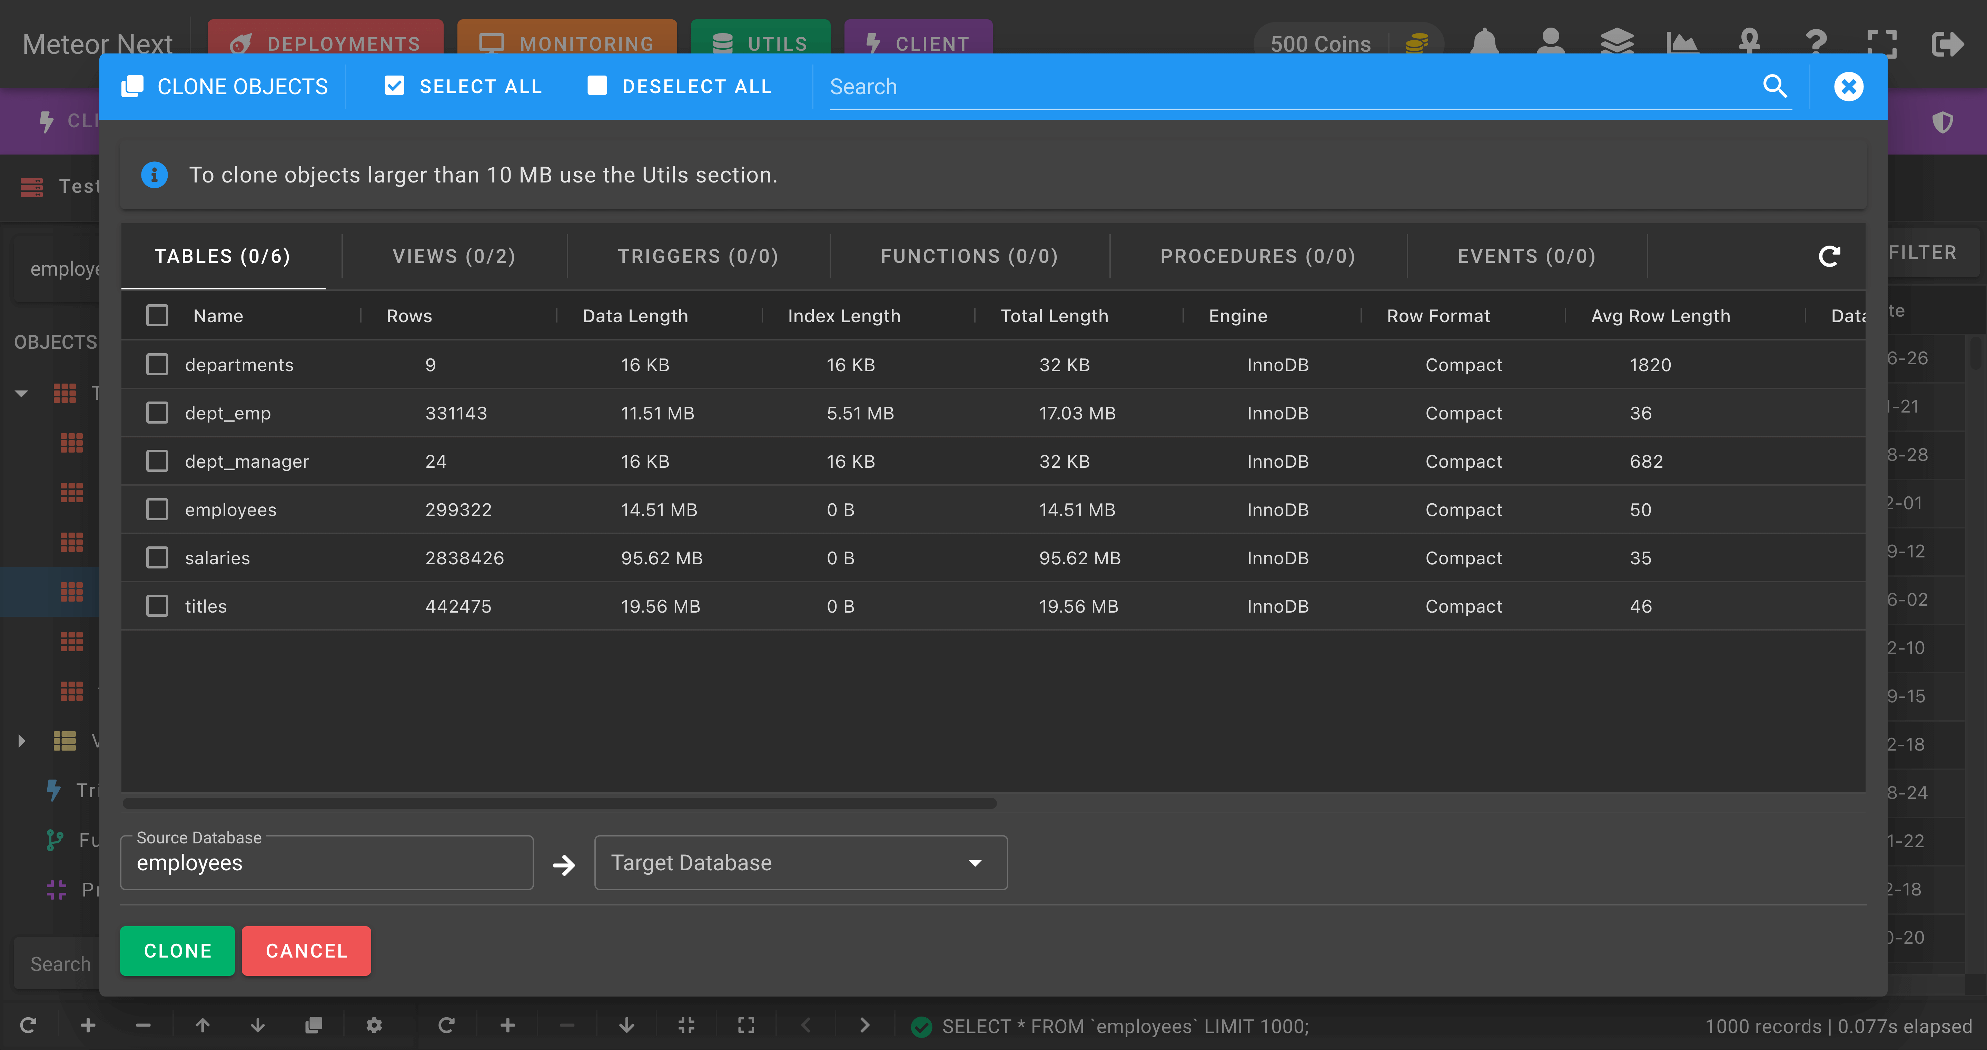Click the minus icon in bottom-left toolbar
1987x1050 pixels.
tap(143, 1024)
